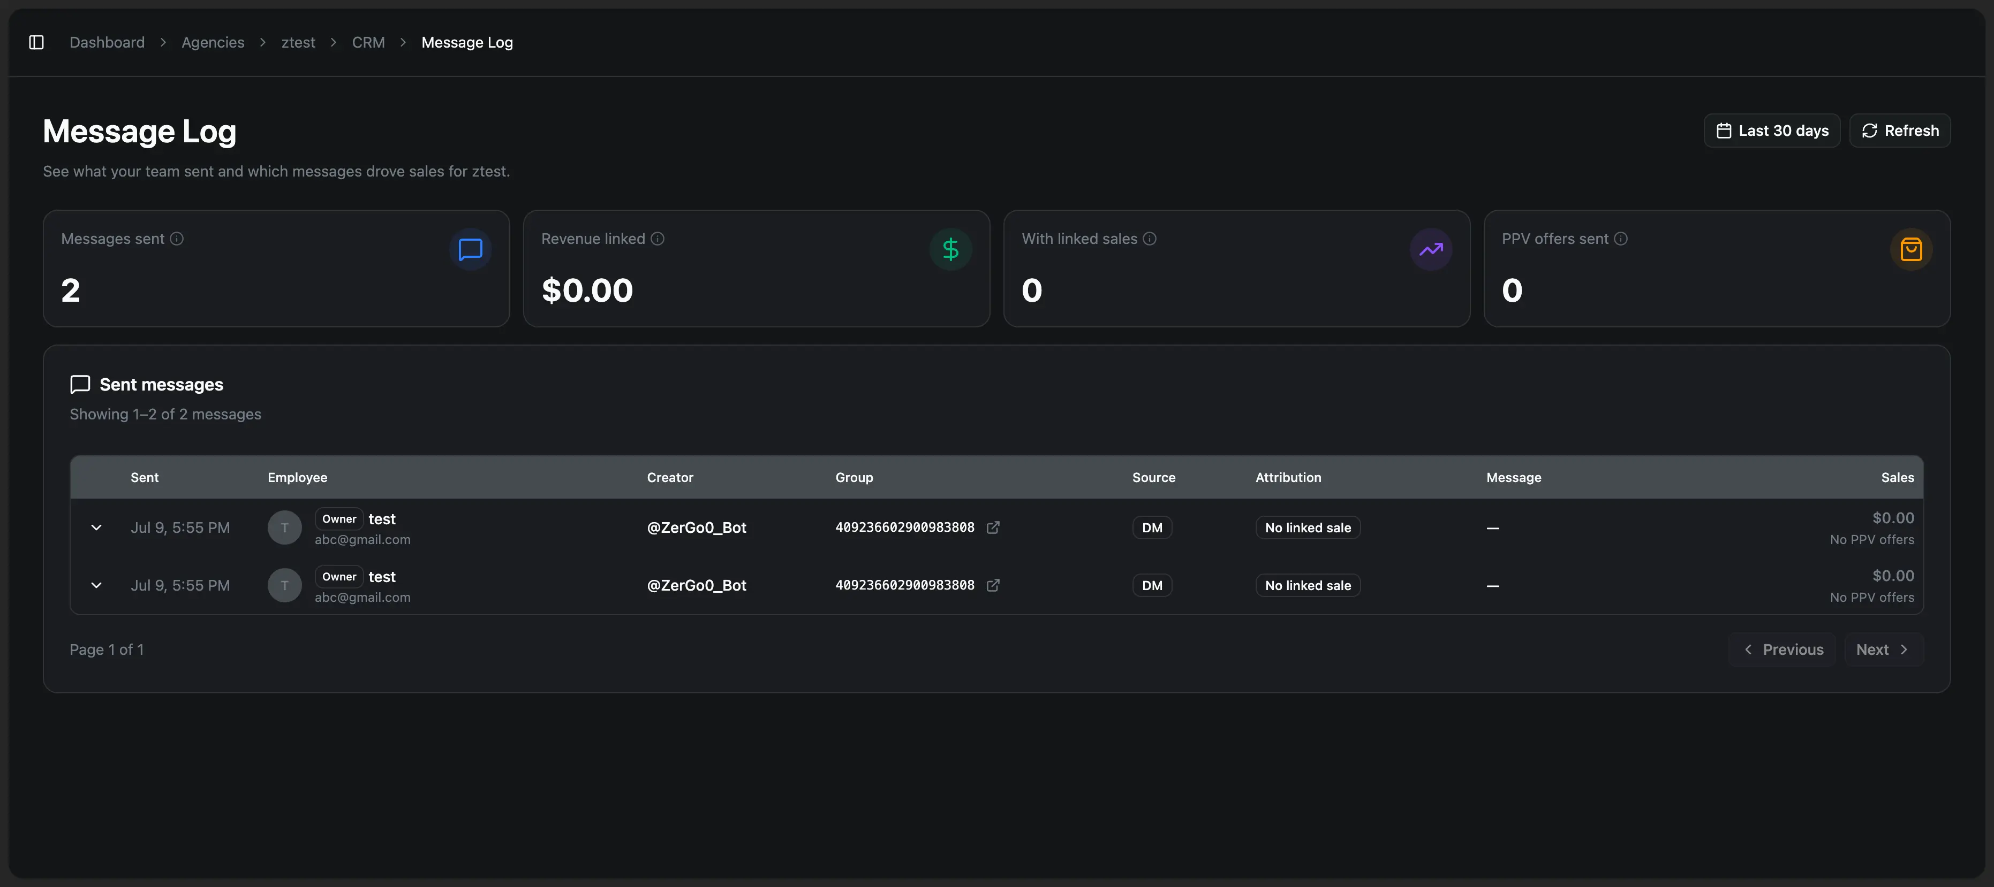Click first row's @ZerGo0_Bot creator

697,527
